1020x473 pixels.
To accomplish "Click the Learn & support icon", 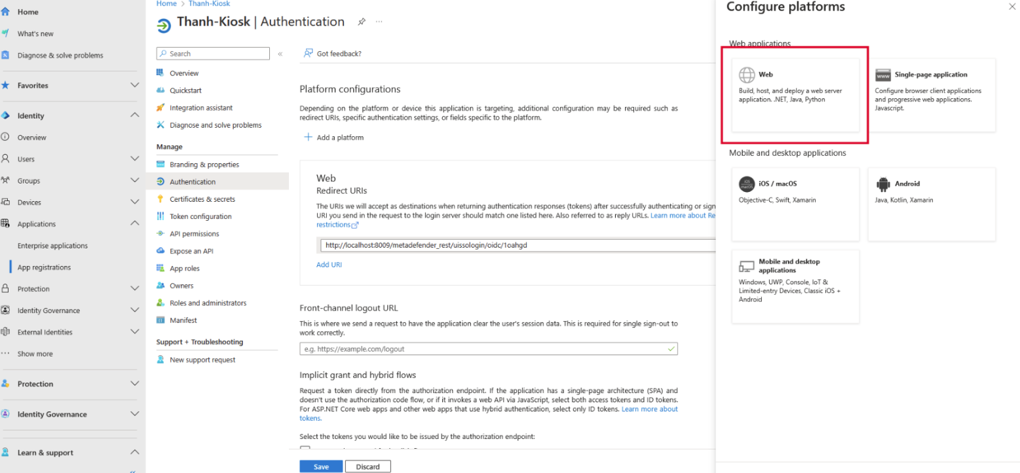I will [5, 452].
